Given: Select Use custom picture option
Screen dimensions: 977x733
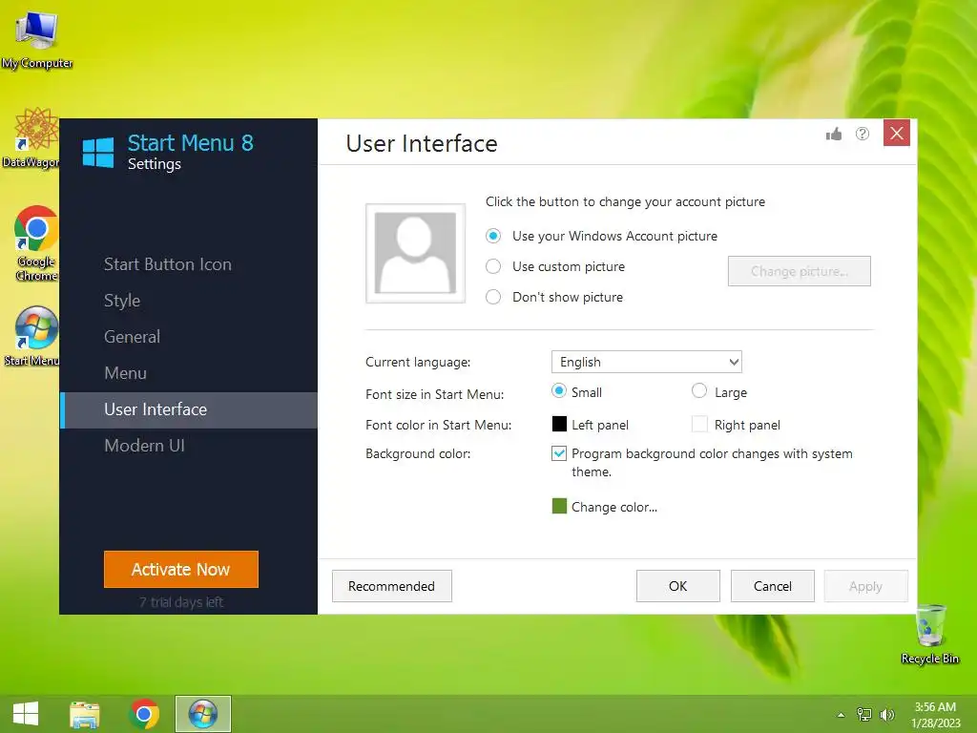Looking at the screenshot, I should (555, 266).
